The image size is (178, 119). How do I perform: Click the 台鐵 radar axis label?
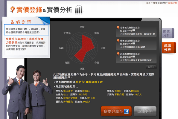coord(97,62)
